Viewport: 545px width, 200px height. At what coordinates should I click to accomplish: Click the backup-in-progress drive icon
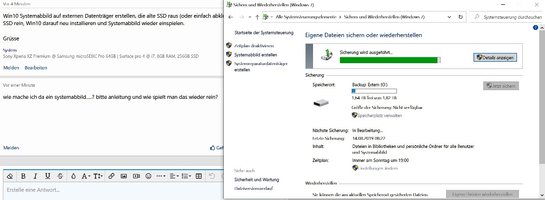pos(326,55)
